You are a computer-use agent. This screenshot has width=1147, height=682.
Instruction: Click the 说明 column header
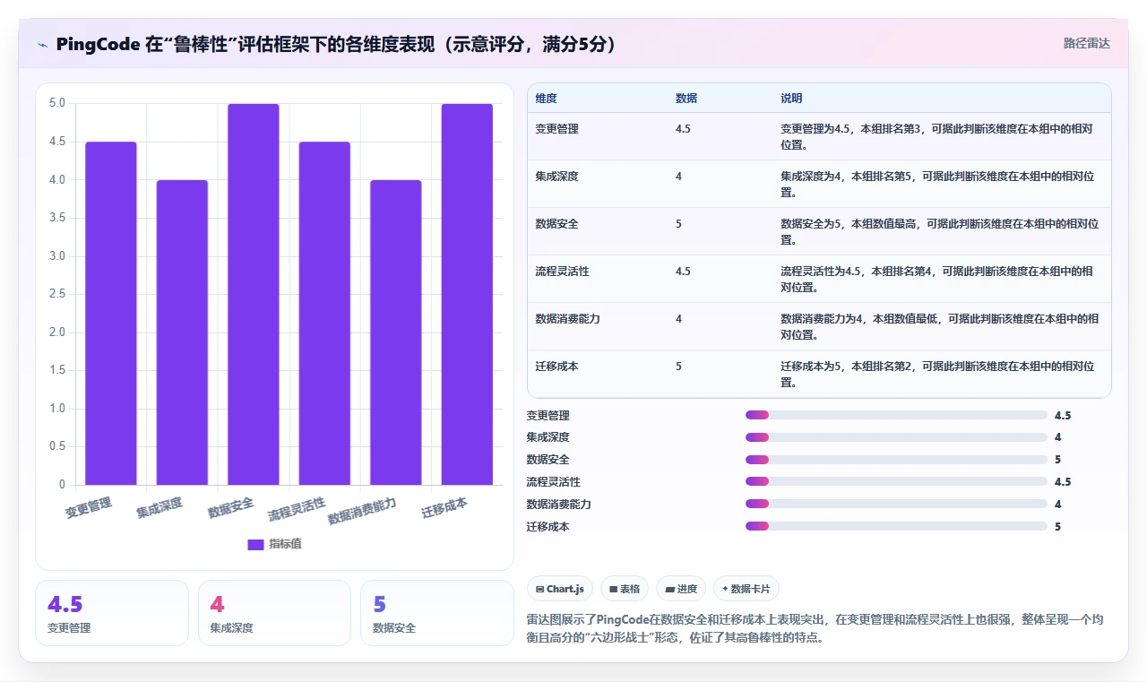pos(791,99)
